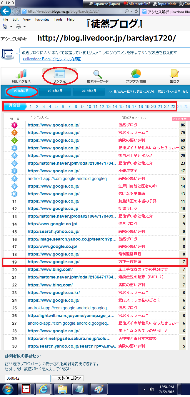The width and height of the screenshot is (190, 397).
Task: Click the 生ログ notepad icon
Action: (x=175, y=74)
